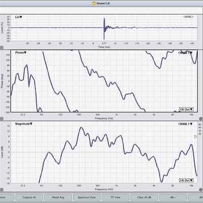Screen dimensions: 203x203
Task: Click the Smaart LE title icon
Action: click(94, 3)
